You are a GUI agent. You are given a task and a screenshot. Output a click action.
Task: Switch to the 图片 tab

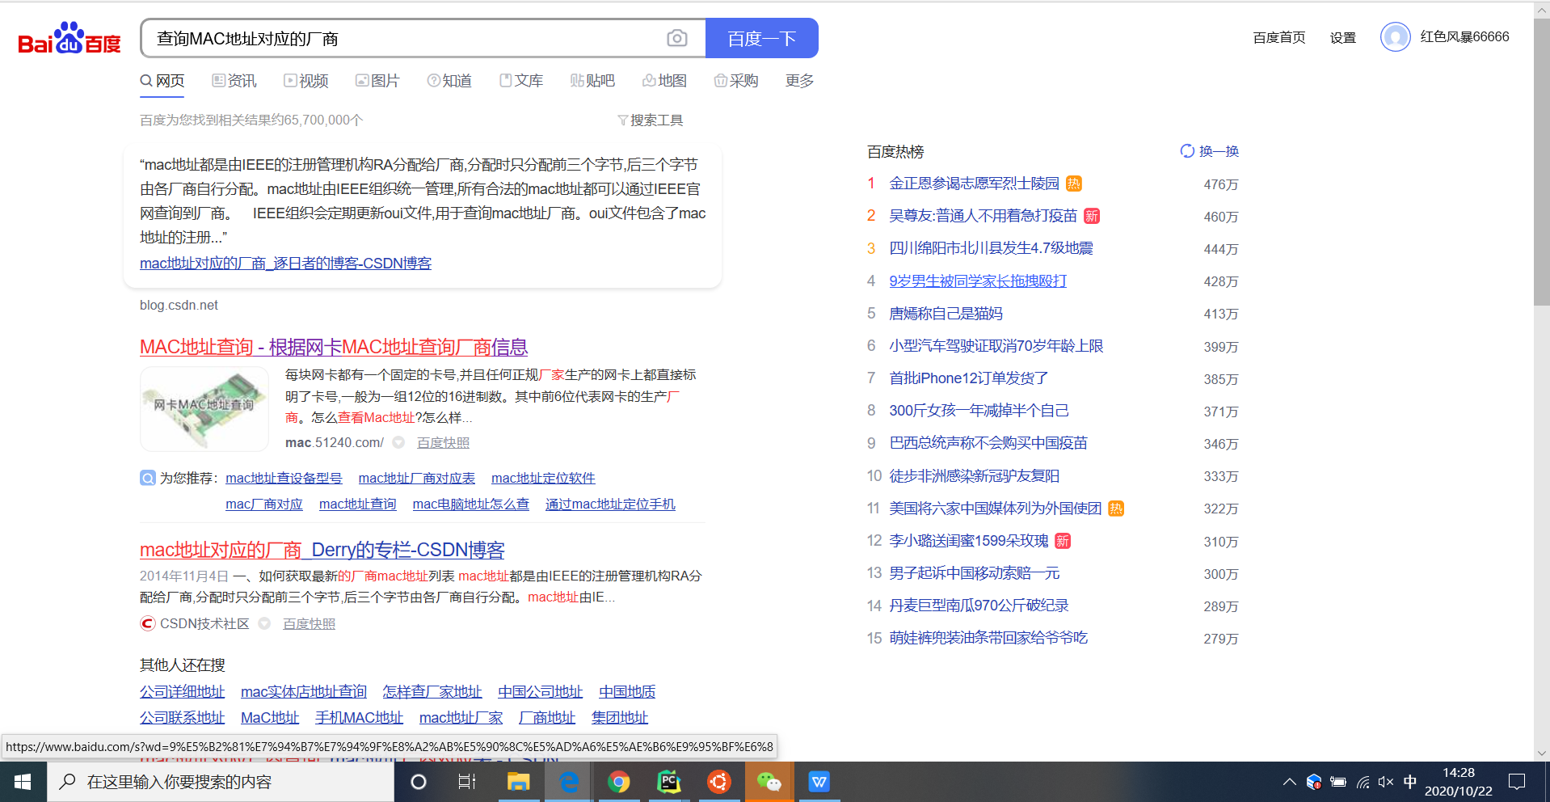[x=377, y=81]
